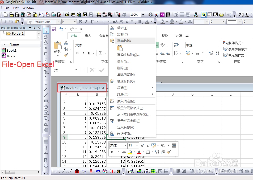Switch to the 开发工具 ribbon tab

pos(182,36)
